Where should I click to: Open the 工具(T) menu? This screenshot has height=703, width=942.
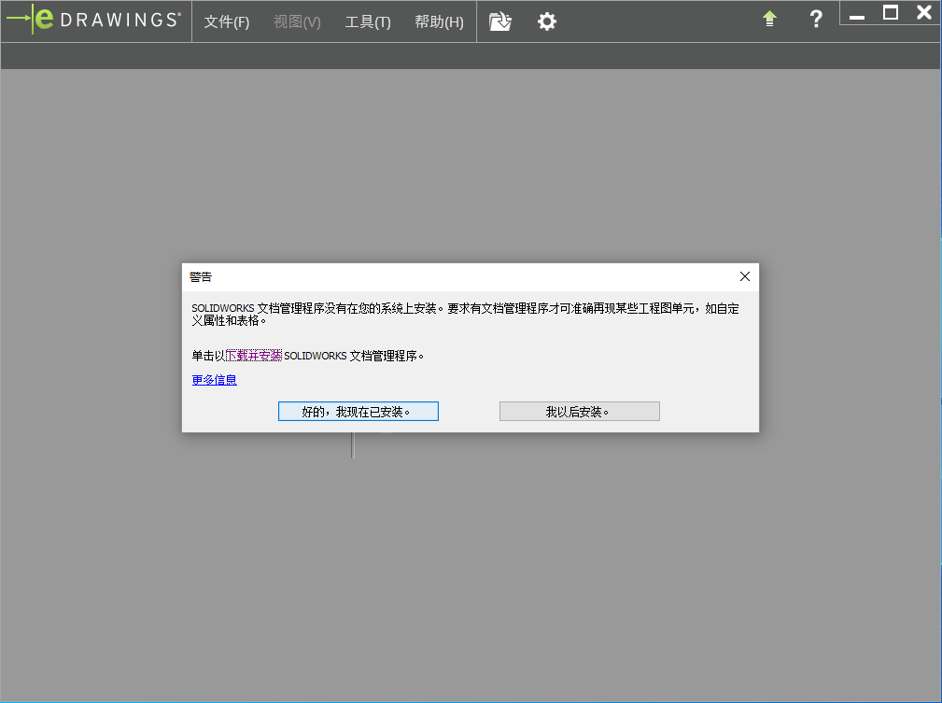pyautogui.click(x=368, y=22)
